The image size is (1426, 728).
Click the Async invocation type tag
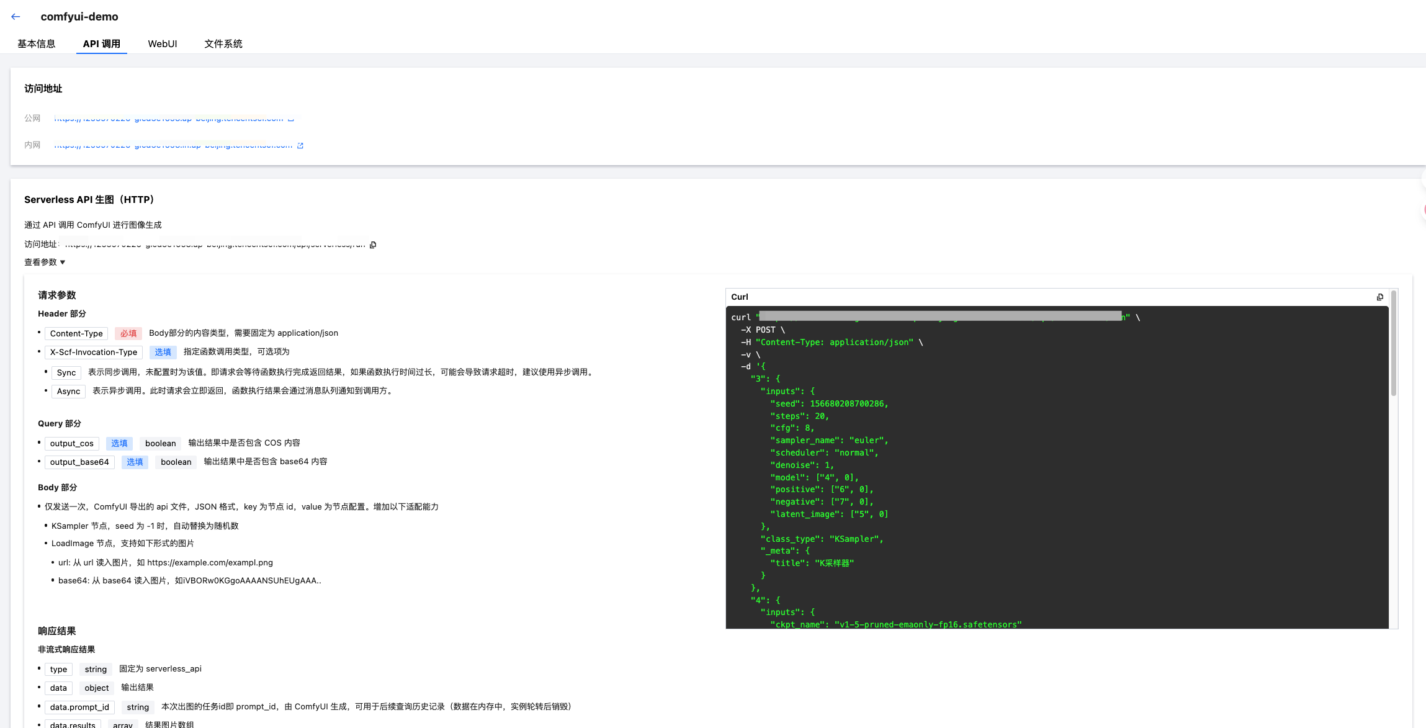[x=68, y=392]
